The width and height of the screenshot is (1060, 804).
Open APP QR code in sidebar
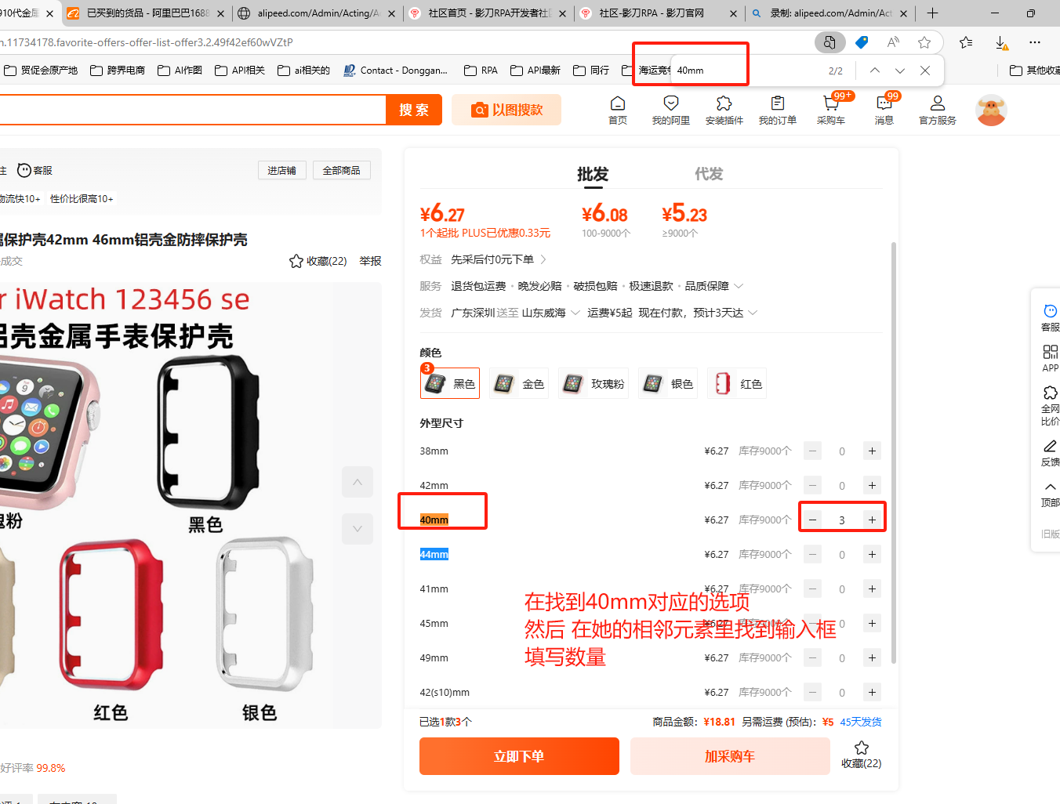pyautogui.click(x=1051, y=358)
